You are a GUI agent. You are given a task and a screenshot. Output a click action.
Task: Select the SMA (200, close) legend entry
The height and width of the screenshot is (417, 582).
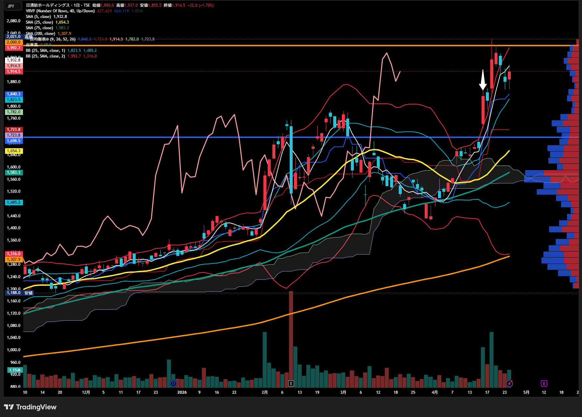[40, 34]
